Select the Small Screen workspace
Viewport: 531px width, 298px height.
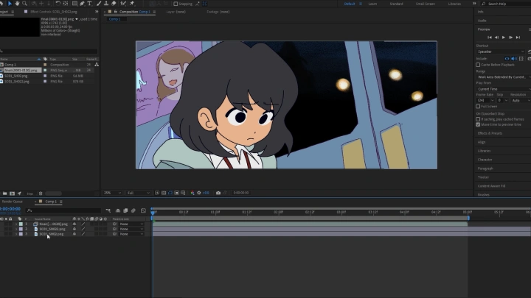pyautogui.click(x=426, y=4)
